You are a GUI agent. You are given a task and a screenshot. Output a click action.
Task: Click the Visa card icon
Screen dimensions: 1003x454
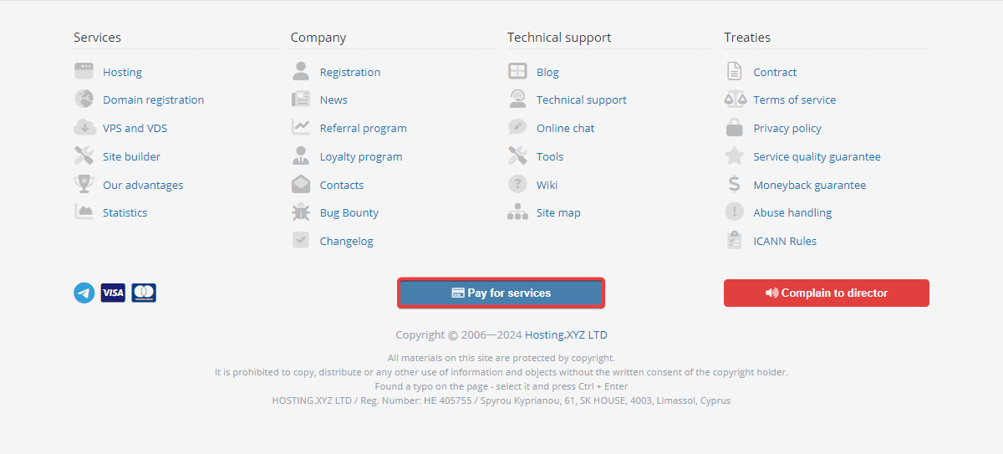click(x=113, y=293)
